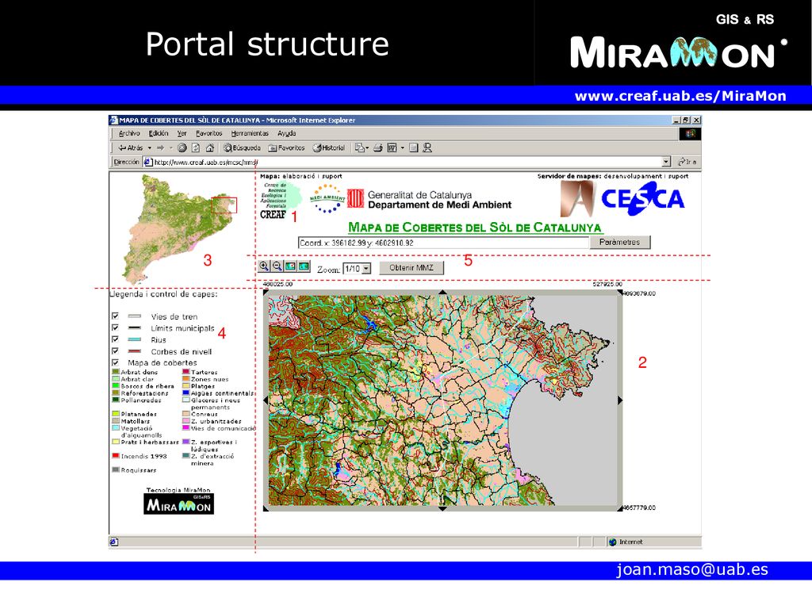Image resolution: width=812 pixels, height=609 pixels.
Task: Pan map to bottom-right corner arrow
Action: pyautogui.click(x=619, y=508)
